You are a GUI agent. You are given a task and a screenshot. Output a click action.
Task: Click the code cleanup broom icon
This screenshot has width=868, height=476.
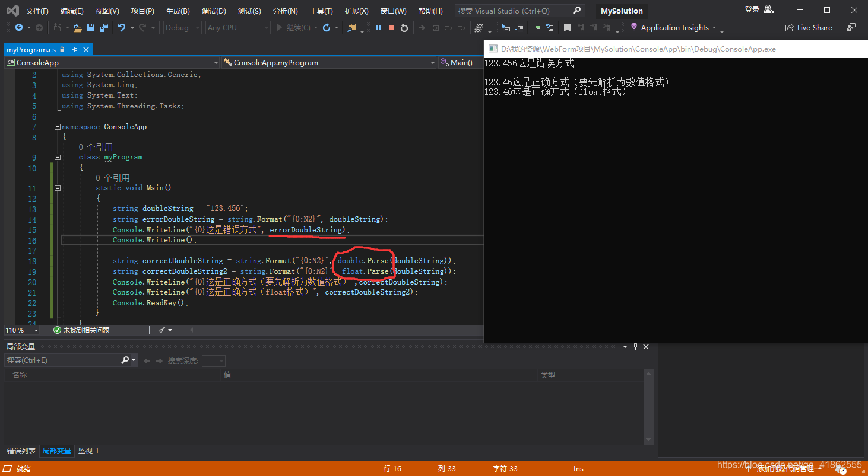(x=161, y=330)
